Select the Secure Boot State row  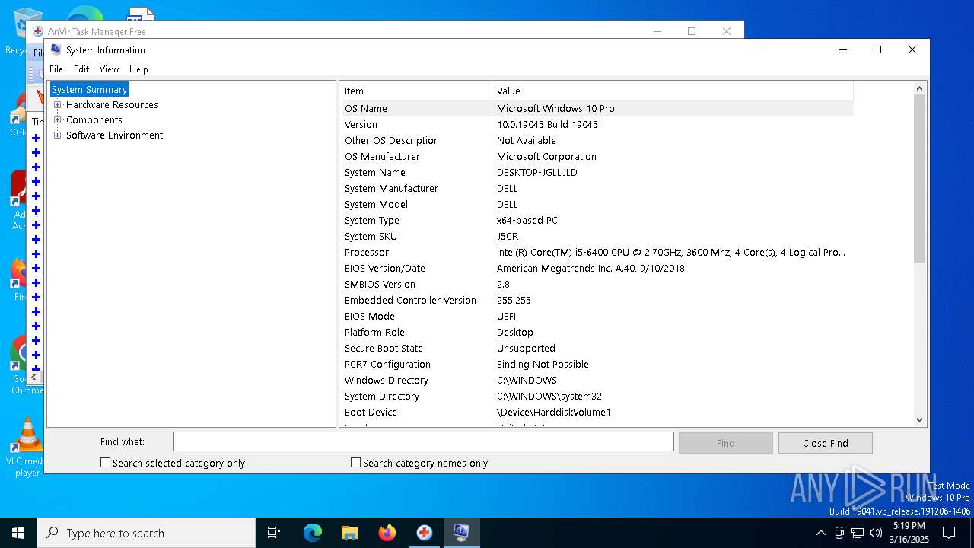(597, 348)
